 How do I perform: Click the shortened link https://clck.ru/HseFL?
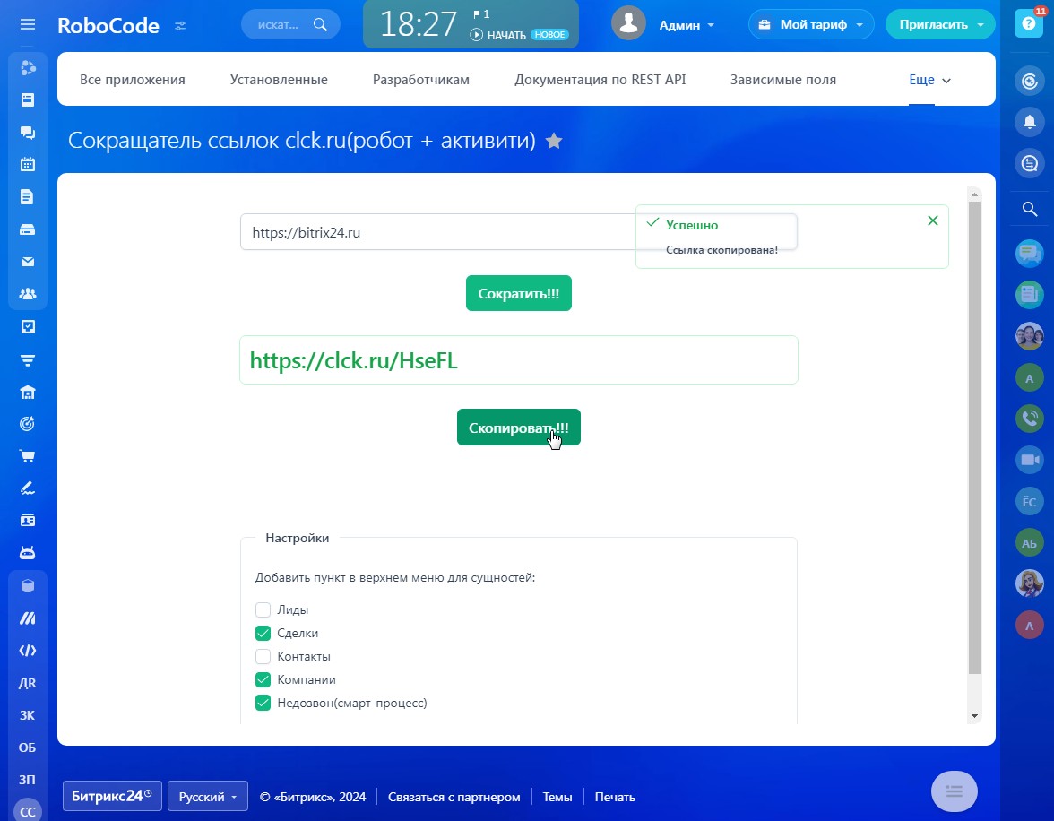353,360
